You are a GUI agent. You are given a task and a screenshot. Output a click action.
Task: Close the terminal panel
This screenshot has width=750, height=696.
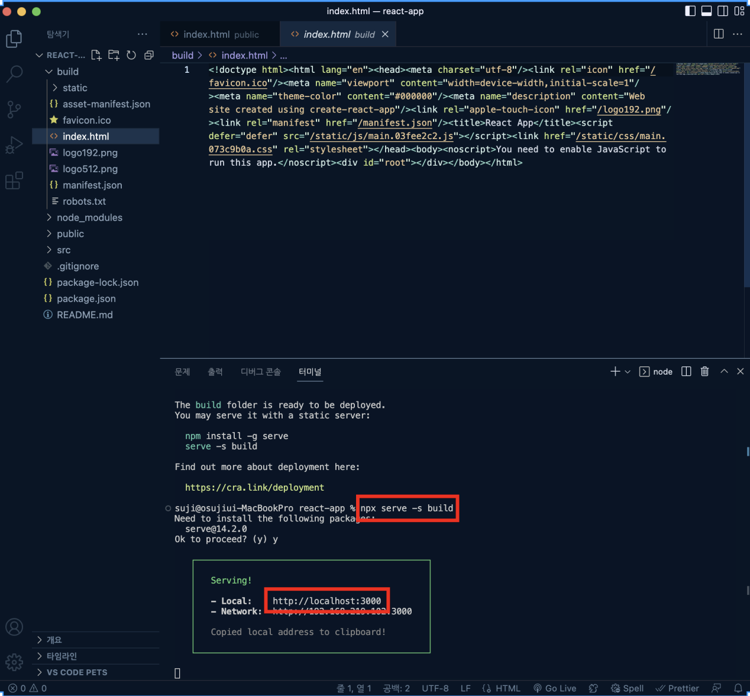[740, 371]
